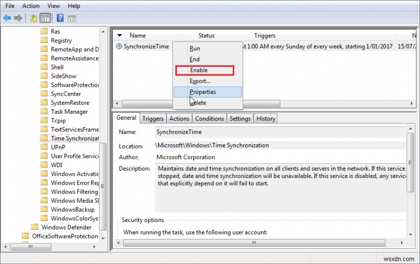Select the Windows Filtering tree folder
Screen dimensions: 420x264
75,192
